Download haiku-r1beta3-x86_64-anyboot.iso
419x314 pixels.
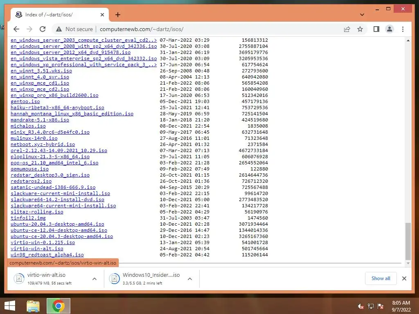tap(57, 108)
